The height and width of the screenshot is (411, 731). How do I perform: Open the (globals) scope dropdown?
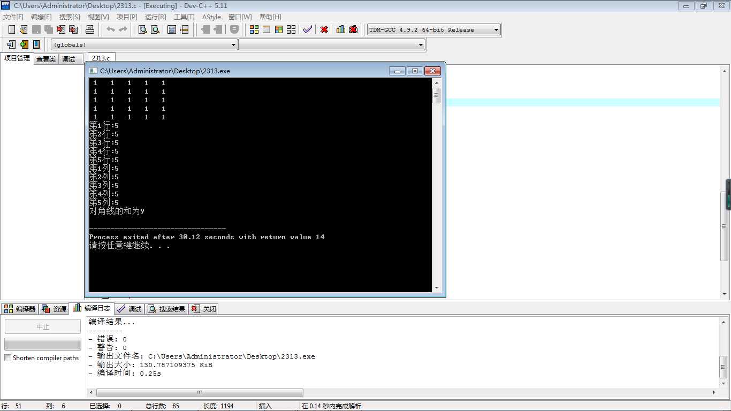click(144, 44)
